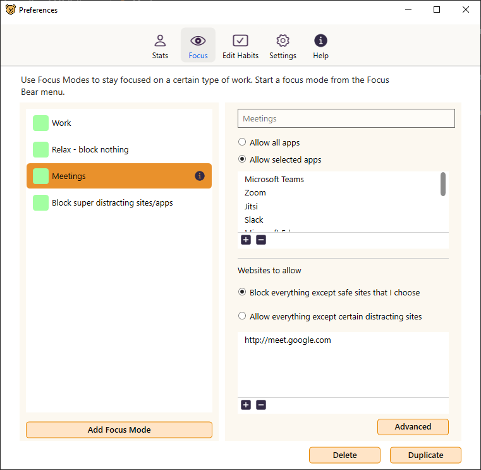Select the Allow all apps option

click(242, 142)
